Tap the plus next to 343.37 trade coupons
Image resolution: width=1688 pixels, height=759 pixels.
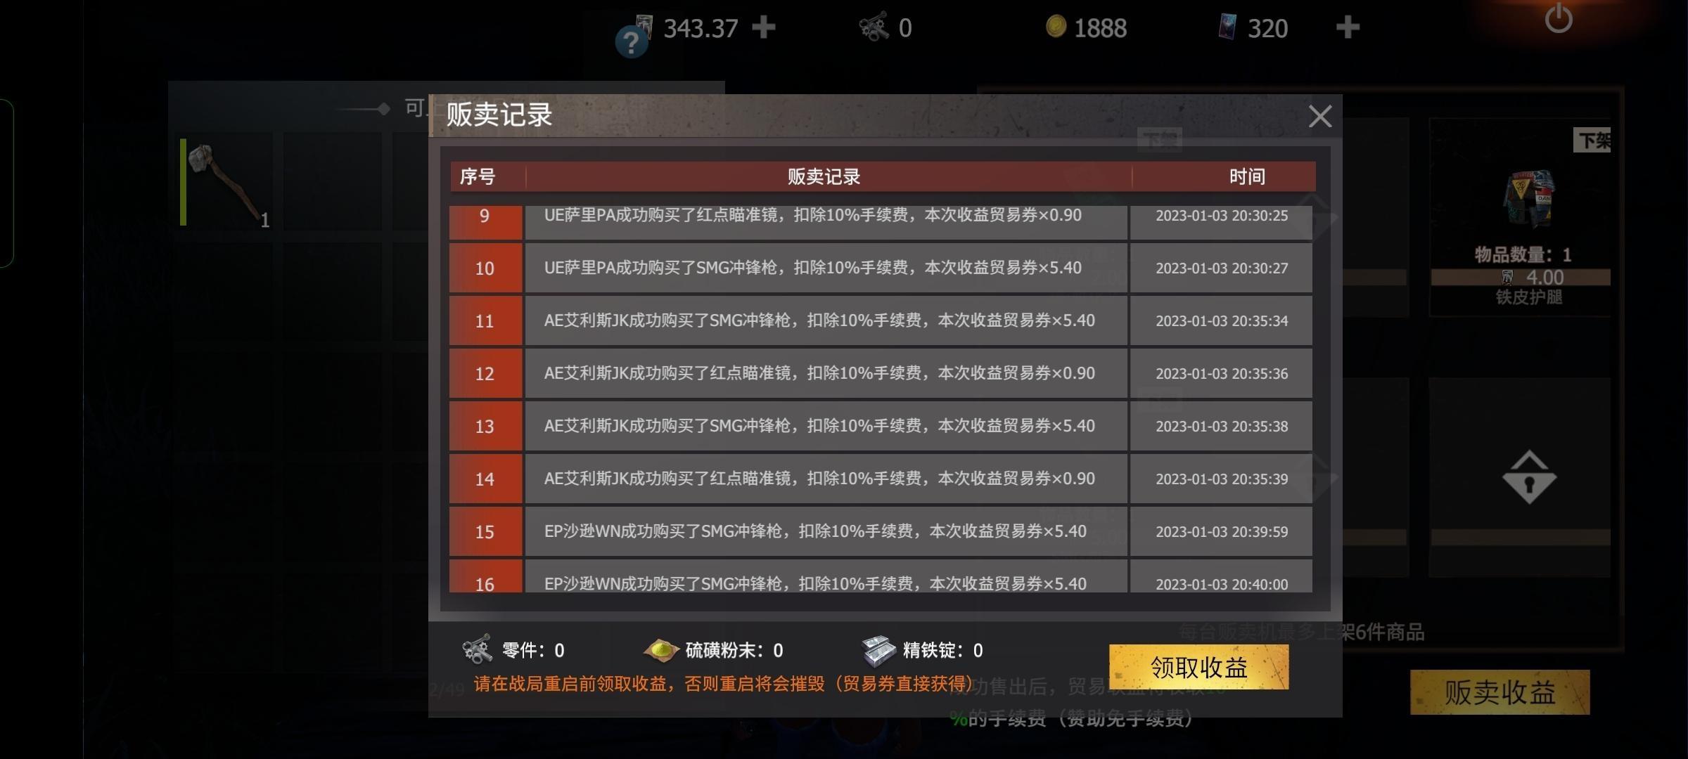pos(763,27)
